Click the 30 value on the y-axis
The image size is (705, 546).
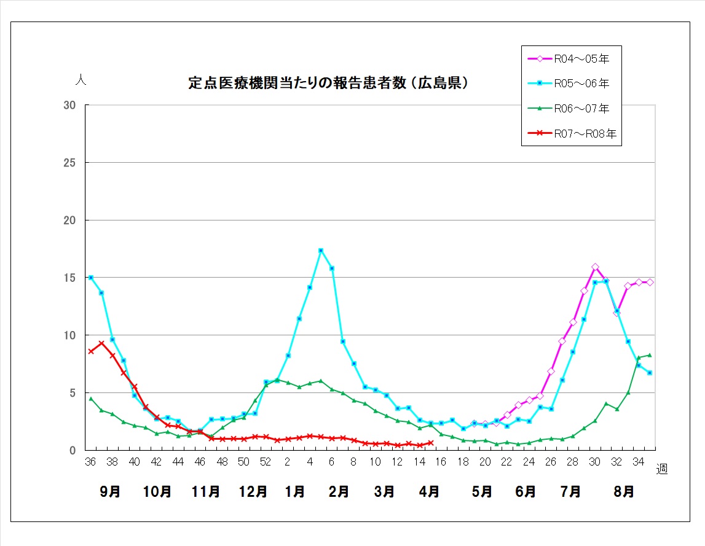click(x=69, y=106)
